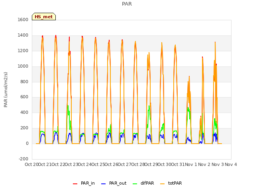This screenshot has width=255, height=191.
Task: Toggle PAR_in series via legend label
Action: [88, 183]
